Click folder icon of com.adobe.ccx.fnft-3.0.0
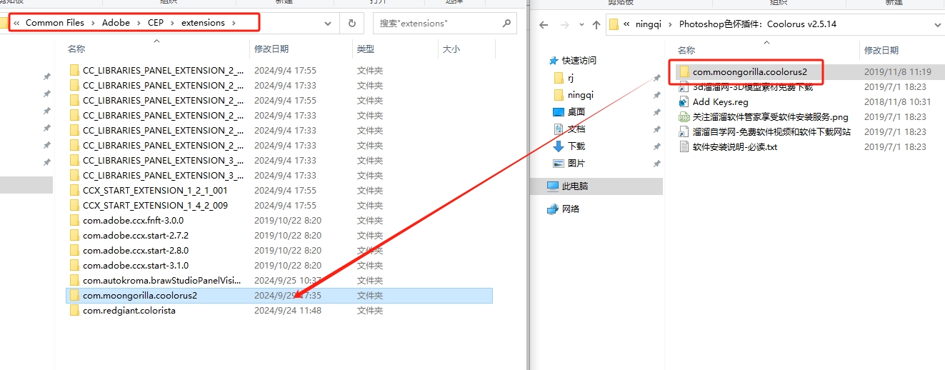Viewport: 945px width, 370px height. point(75,221)
